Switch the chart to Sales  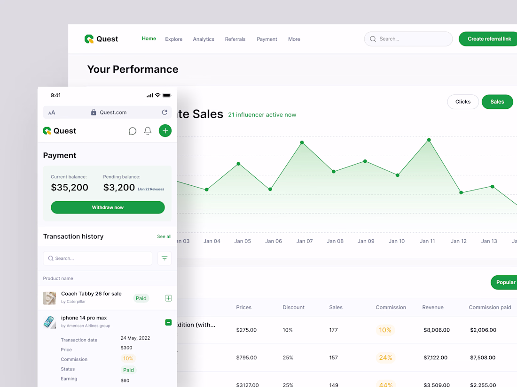tap(497, 102)
